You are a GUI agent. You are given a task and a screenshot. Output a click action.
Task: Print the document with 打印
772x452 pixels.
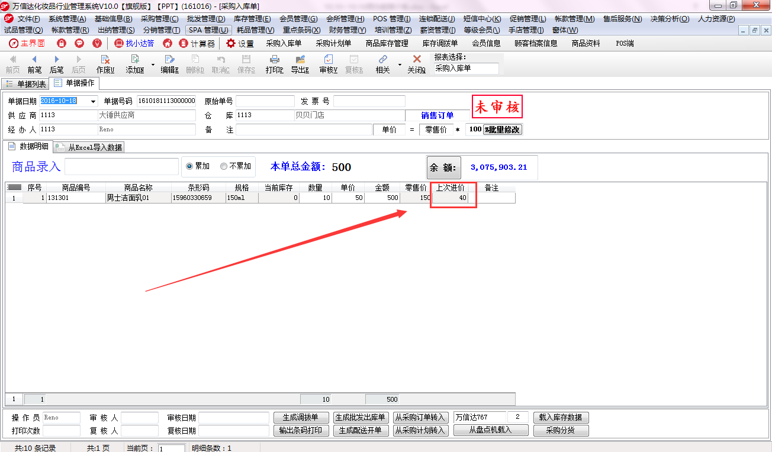pos(275,64)
